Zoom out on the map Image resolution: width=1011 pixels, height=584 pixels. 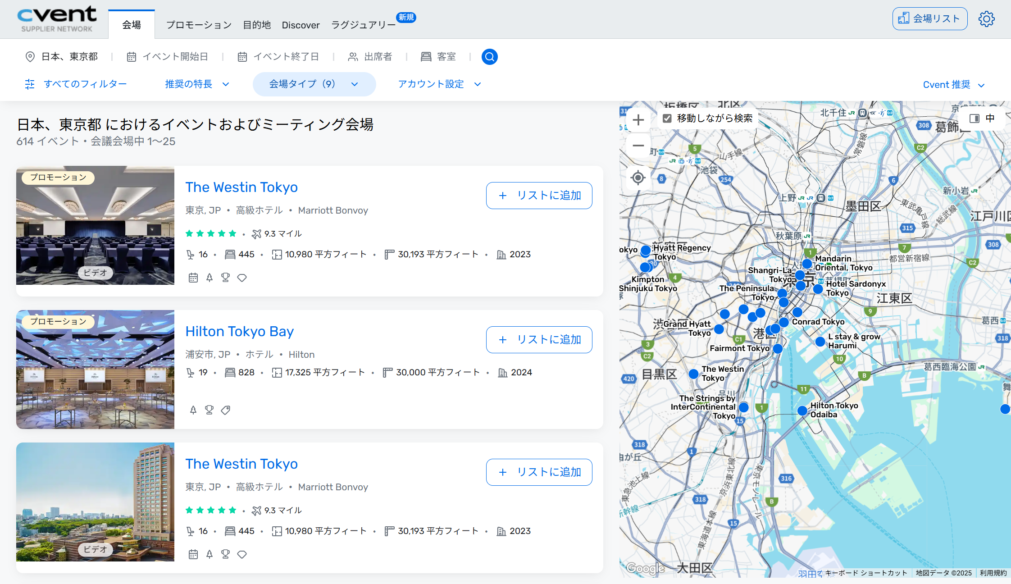tap(638, 145)
